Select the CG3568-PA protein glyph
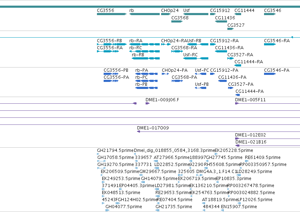The image size is (300, 212). (177, 81)
